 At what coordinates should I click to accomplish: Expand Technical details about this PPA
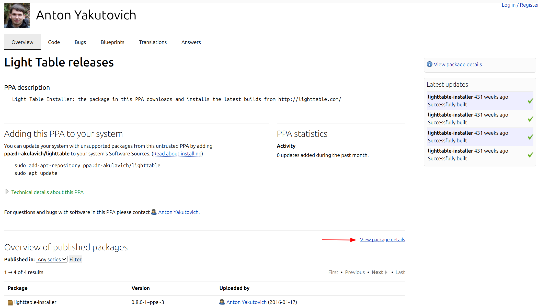(x=7, y=192)
